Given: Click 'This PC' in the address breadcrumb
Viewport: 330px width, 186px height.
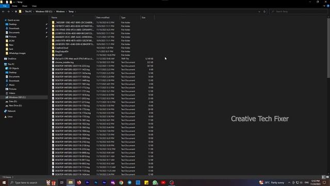Looking at the screenshot, I should tap(28, 11).
